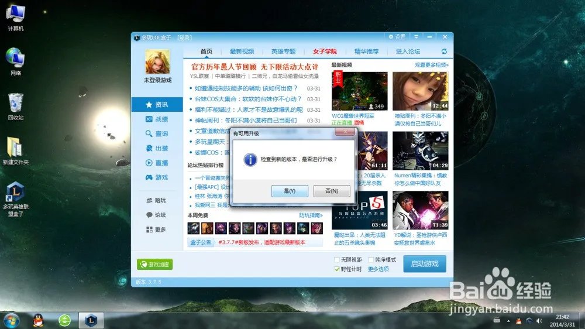Switch to the 最新视频 tab
The image size is (585, 329).
pos(242,52)
